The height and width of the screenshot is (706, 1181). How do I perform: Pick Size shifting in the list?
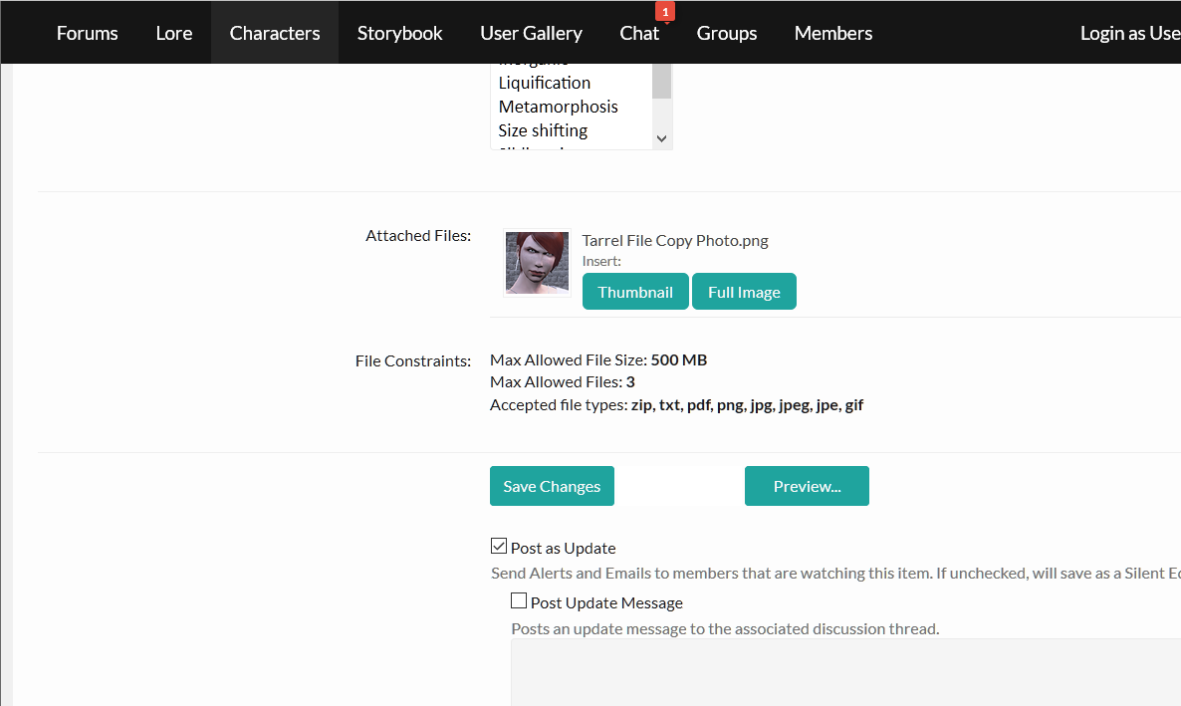click(543, 130)
